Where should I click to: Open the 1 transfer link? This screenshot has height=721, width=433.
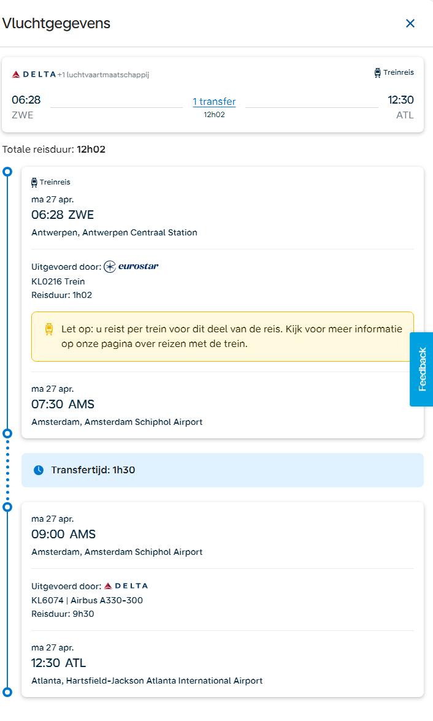(x=214, y=102)
